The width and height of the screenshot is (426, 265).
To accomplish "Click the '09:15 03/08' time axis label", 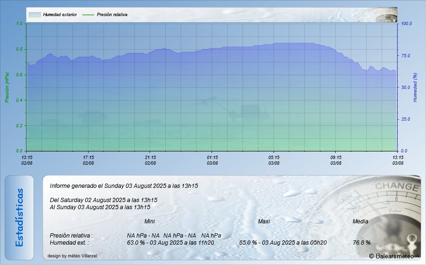I will pos(336,160).
